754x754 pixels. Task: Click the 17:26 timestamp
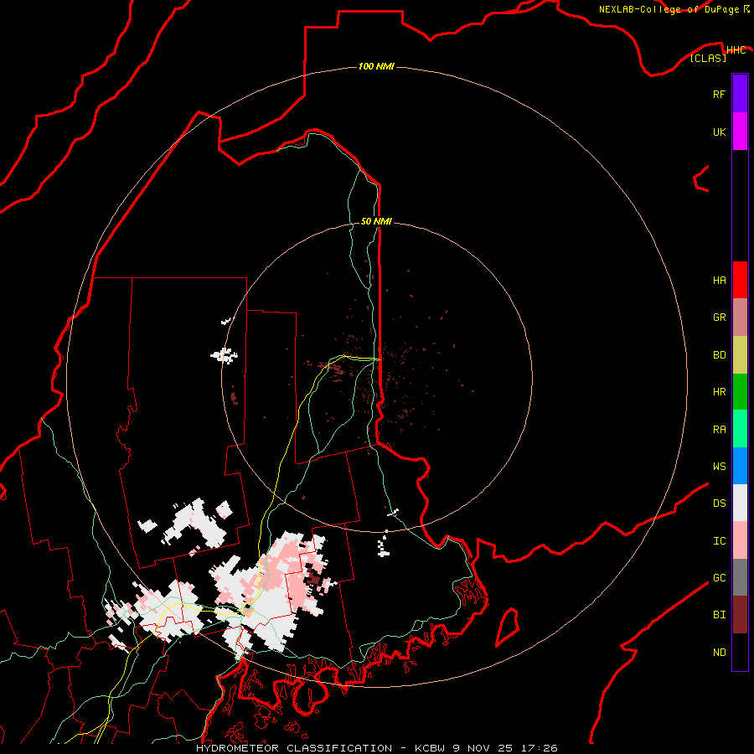click(x=539, y=748)
